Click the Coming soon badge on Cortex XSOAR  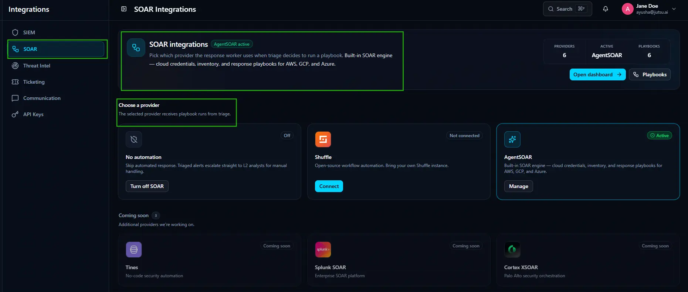pyautogui.click(x=655, y=246)
